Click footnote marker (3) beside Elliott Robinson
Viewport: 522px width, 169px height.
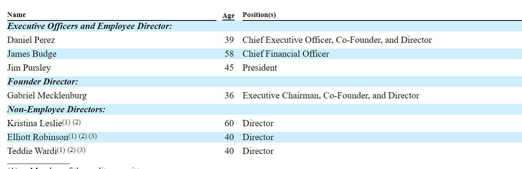pos(93,136)
